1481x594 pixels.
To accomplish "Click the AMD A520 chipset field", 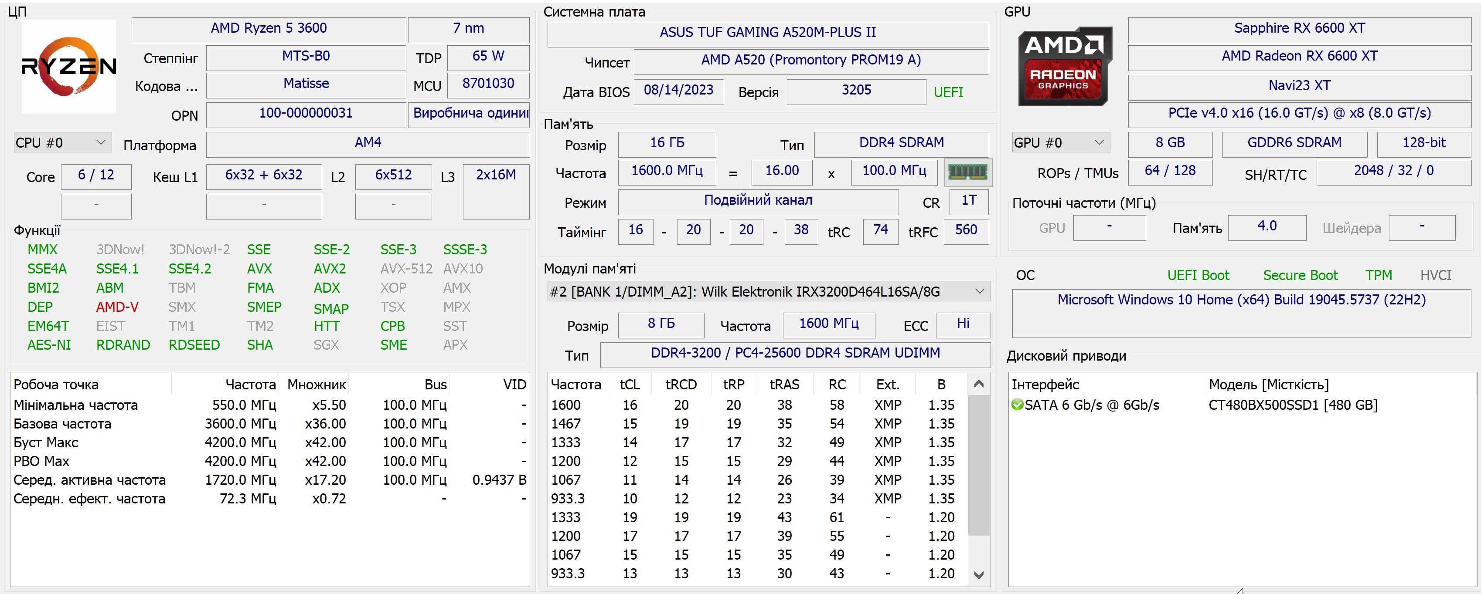I will coord(811,61).
